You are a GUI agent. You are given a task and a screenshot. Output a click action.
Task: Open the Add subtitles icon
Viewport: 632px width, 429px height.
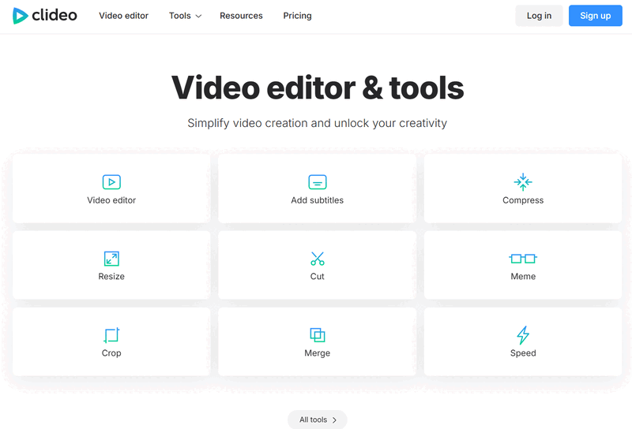click(x=317, y=182)
